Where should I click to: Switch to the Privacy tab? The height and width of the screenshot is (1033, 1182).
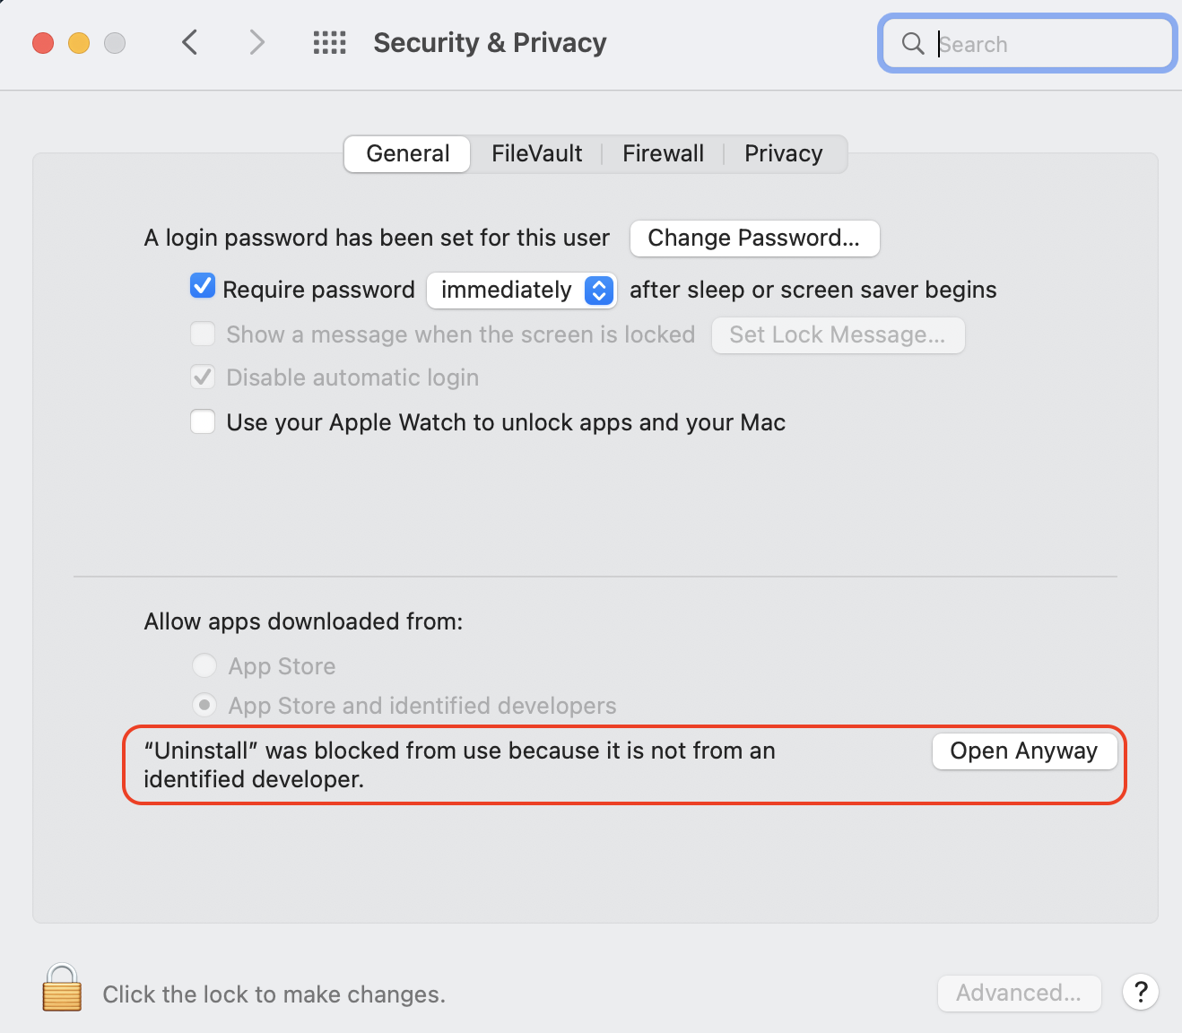783,153
